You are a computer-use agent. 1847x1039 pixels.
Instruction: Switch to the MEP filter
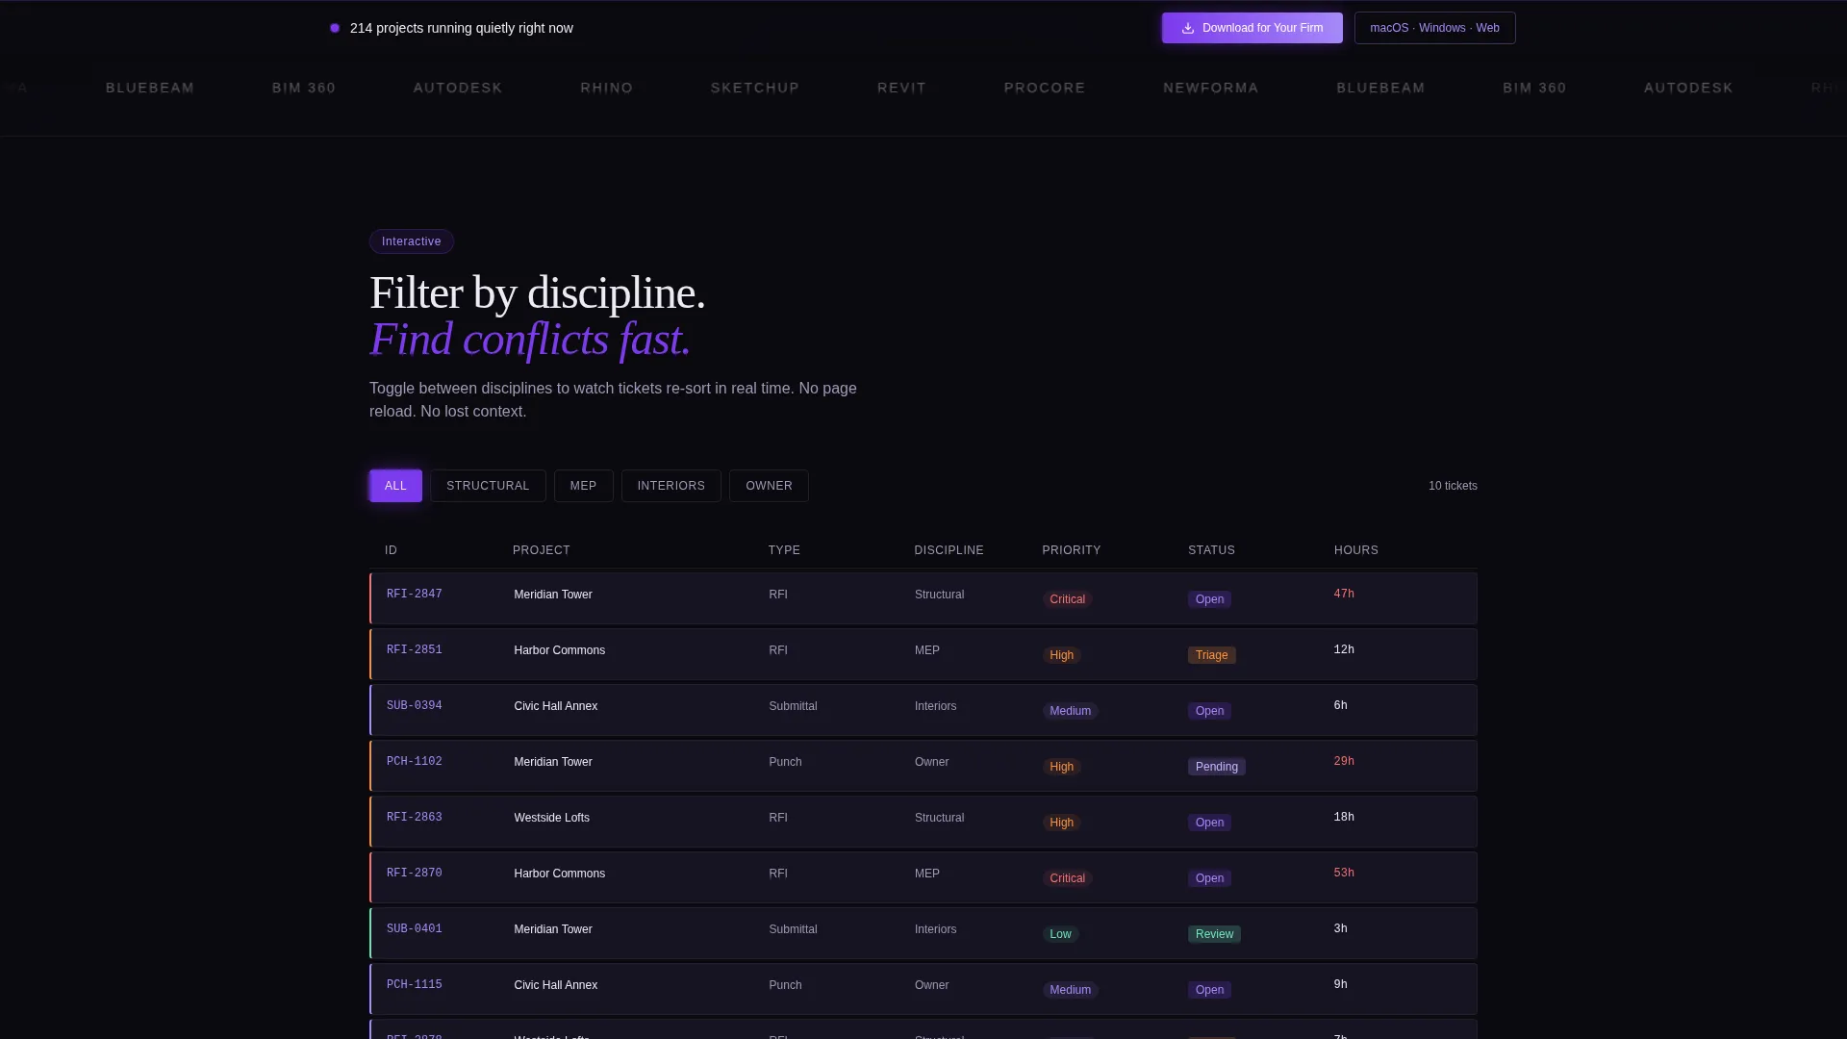(583, 486)
